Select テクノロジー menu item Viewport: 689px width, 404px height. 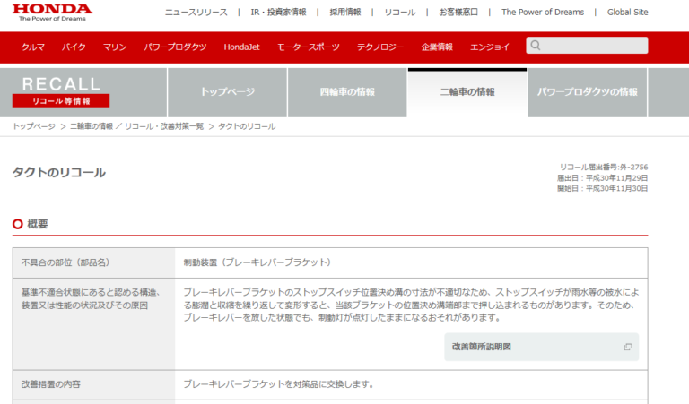point(380,47)
